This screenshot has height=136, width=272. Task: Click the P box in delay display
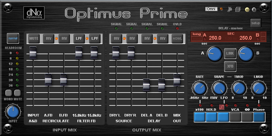[x=263, y=39]
